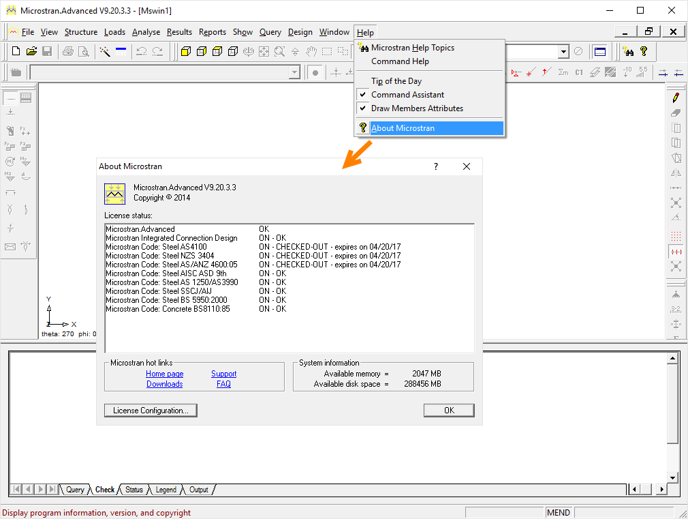Click the Results menu
This screenshot has width=688, height=519.
click(179, 32)
